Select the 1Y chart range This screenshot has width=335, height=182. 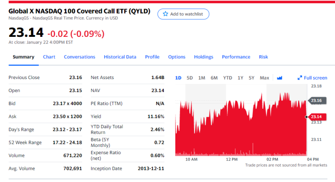(x=240, y=78)
